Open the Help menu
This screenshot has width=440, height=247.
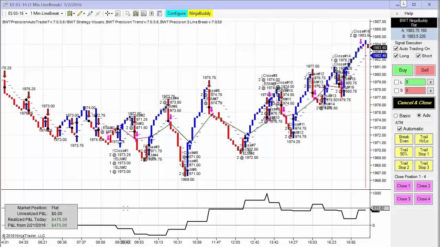point(409,13)
